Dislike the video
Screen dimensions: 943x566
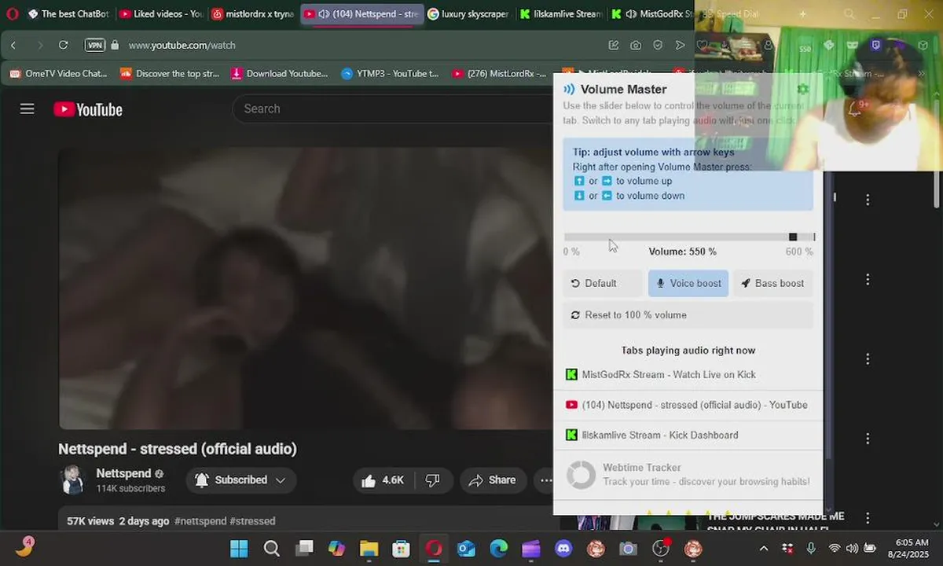pos(433,480)
